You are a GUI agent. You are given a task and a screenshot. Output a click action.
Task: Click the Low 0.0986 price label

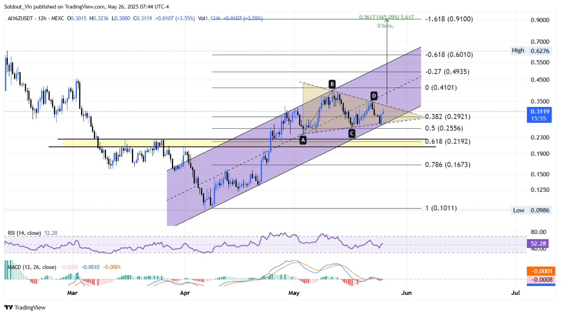[x=531, y=210]
